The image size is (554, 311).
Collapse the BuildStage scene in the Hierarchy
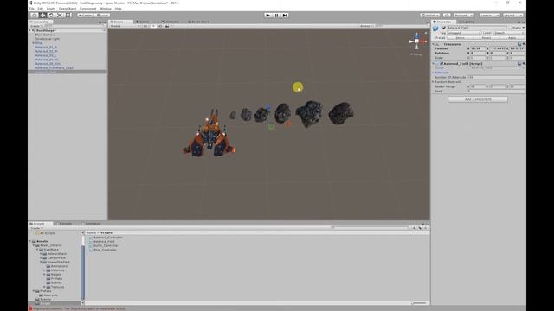tap(30, 31)
